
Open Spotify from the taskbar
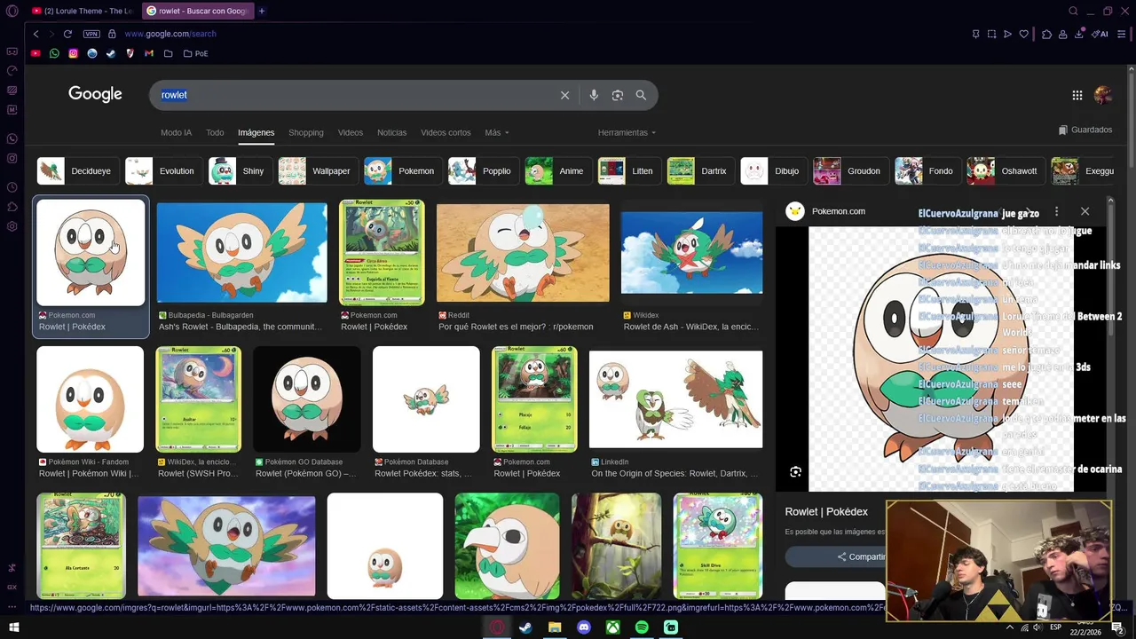click(x=642, y=627)
